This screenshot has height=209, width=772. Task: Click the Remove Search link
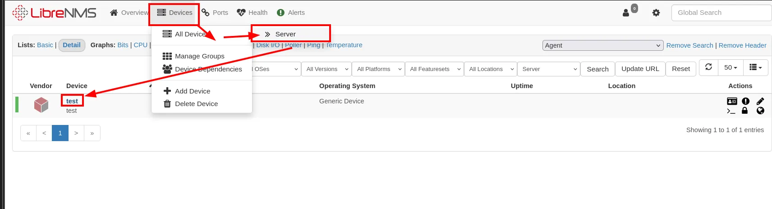[x=689, y=45]
